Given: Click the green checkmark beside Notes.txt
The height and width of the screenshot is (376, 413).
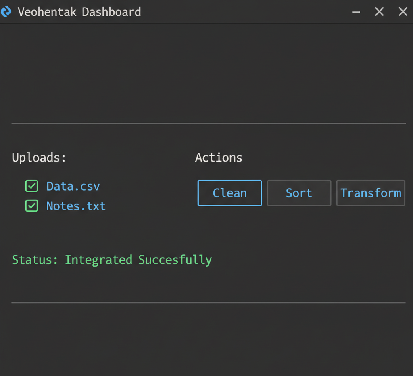Looking at the screenshot, I should tap(31, 206).
